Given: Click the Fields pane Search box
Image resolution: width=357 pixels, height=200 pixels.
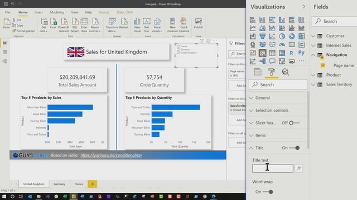Looking at the screenshot, I should point(334,21).
